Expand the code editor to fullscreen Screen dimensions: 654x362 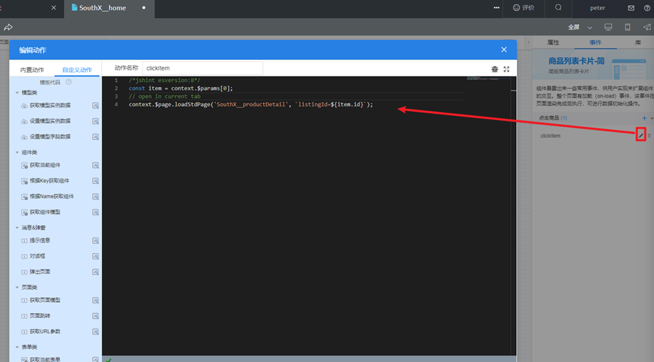507,70
